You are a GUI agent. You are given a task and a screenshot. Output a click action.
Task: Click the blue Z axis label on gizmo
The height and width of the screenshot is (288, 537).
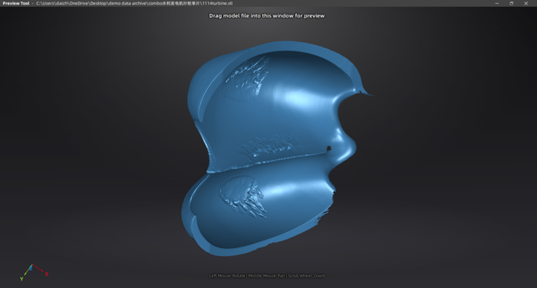click(x=31, y=268)
